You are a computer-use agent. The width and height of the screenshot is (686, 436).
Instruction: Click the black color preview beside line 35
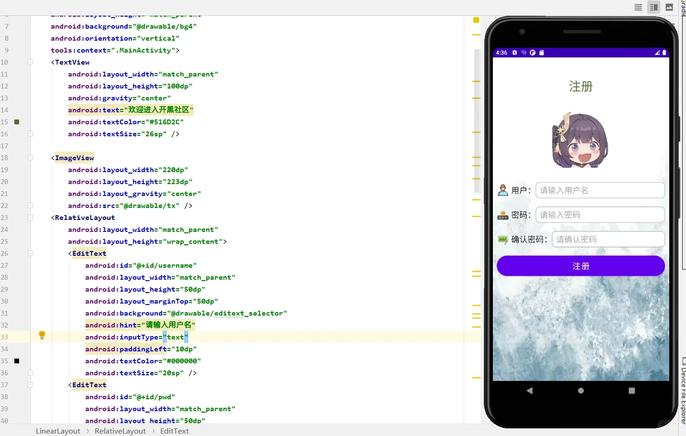17,361
